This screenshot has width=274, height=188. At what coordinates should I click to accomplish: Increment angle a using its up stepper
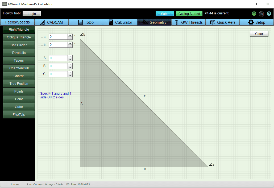pyautogui.click(x=70, y=35)
